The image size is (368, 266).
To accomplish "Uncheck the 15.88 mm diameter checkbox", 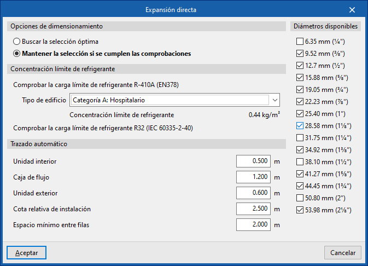I will (x=300, y=77).
